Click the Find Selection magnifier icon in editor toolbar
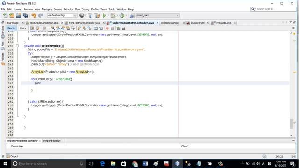Image resolution: width=299 pixels, height=168 pixels. (x=53, y=28)
